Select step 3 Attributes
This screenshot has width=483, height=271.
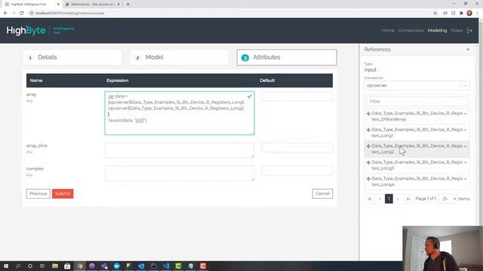pos(287,57)
